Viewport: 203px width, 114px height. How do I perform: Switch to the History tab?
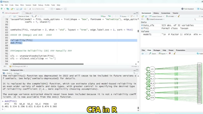tap(156, 13)
